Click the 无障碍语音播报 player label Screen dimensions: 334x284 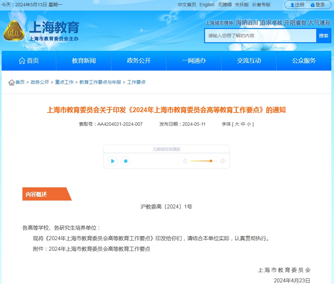pos(167,149)
